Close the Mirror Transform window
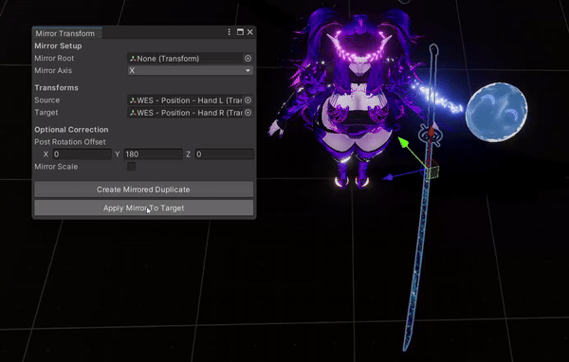 coord(250,32)
